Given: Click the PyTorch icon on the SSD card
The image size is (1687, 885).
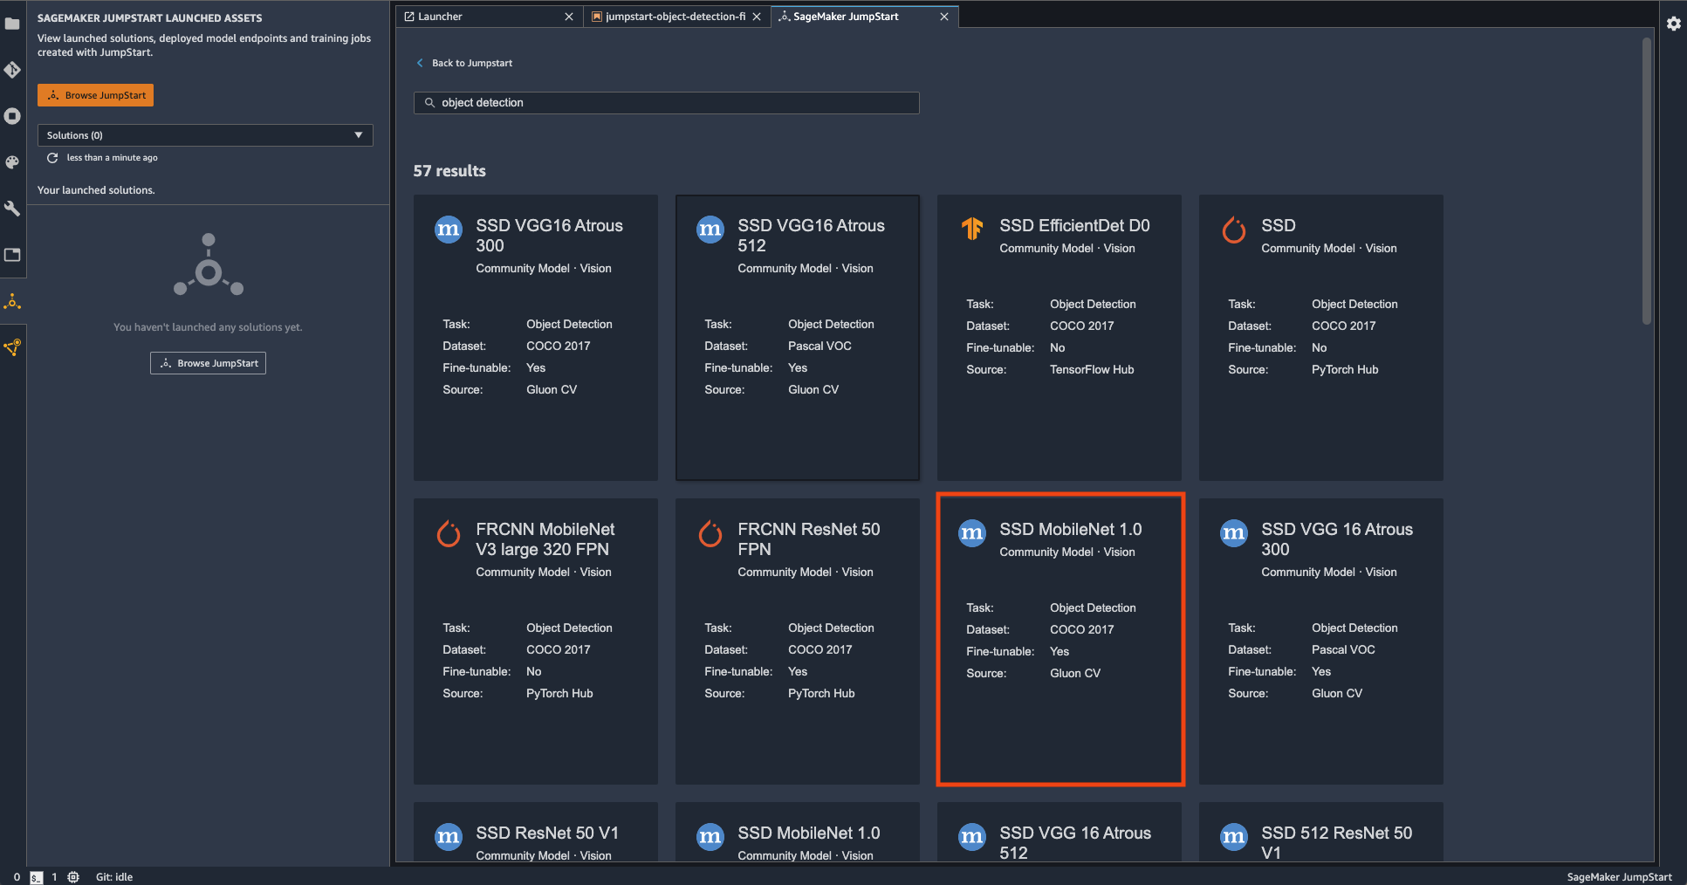Looking at the screenshot, I should point(1234,230).
